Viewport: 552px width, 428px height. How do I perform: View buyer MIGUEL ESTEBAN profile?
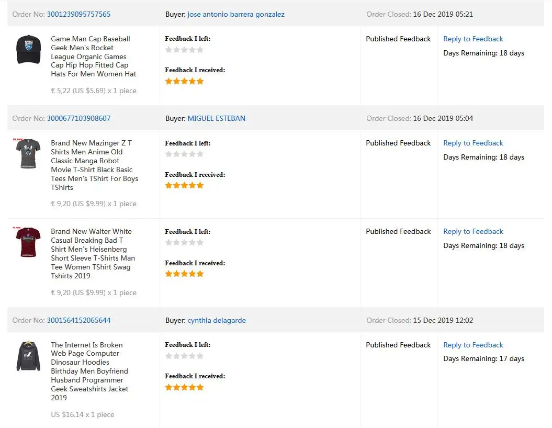216,118
